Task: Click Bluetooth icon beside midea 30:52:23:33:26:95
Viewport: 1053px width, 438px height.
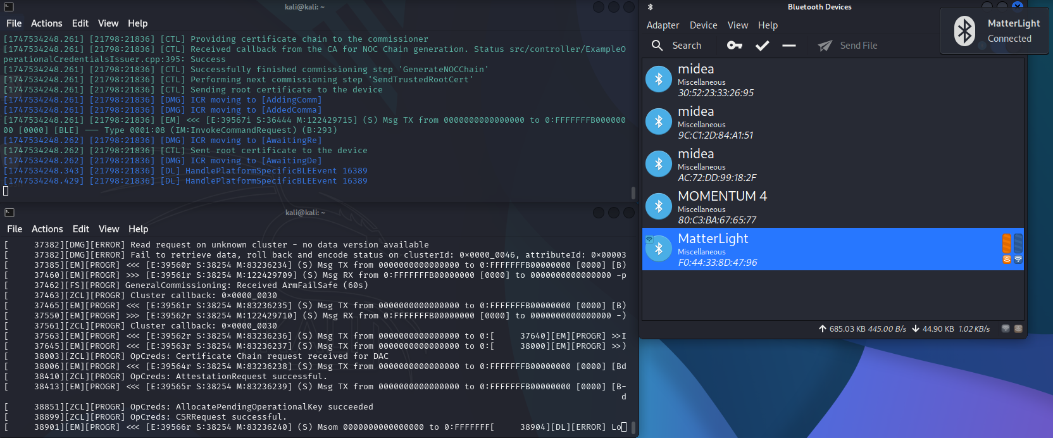Action: tap(659, 79)
